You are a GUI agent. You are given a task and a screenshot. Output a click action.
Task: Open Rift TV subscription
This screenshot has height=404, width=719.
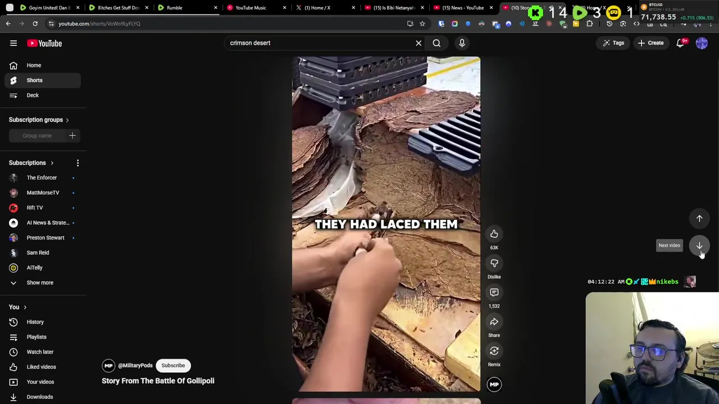pos(43,208)
